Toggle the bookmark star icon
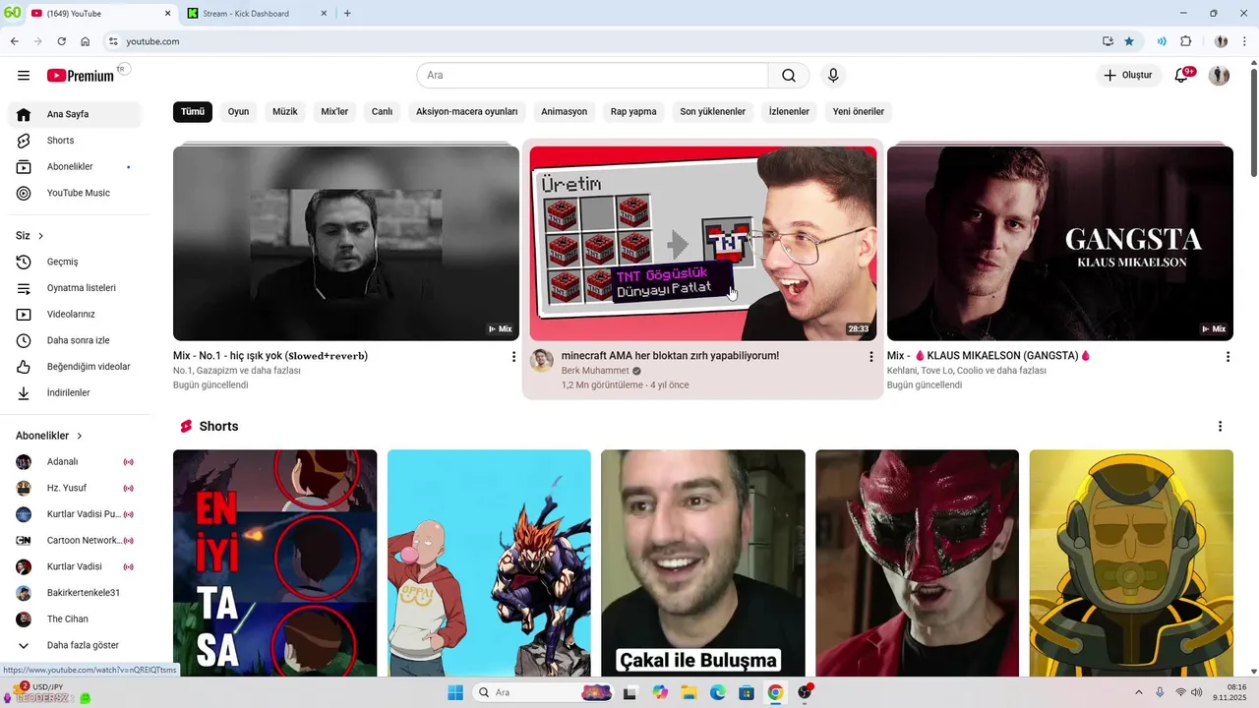This screenshot has width=1259, height=708. pos(1129,41)
